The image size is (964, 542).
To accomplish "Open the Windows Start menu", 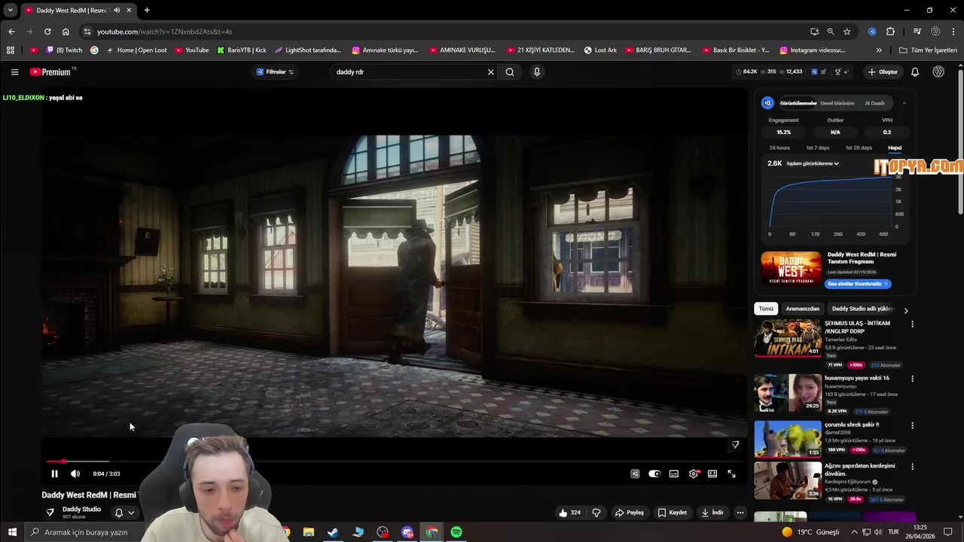I will [12, 532].
